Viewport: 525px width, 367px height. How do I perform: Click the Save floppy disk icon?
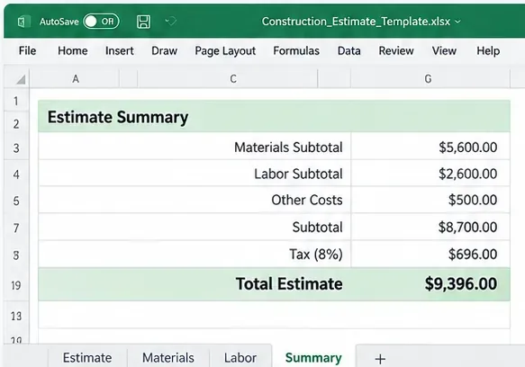click(x=144, y=22)
